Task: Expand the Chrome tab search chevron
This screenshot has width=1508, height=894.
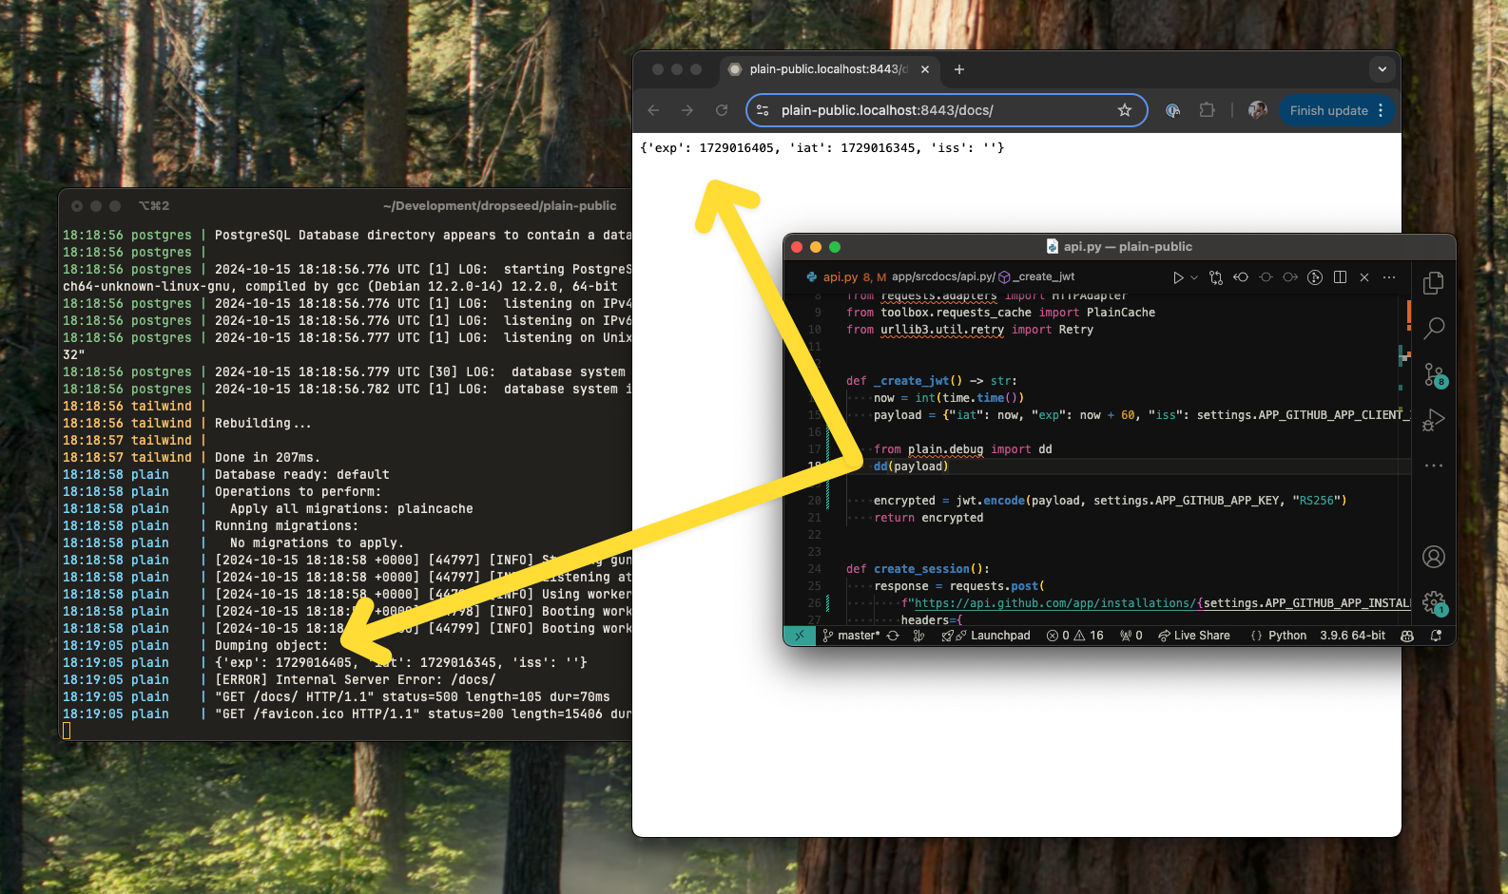Action: (x=1382, y=69)
